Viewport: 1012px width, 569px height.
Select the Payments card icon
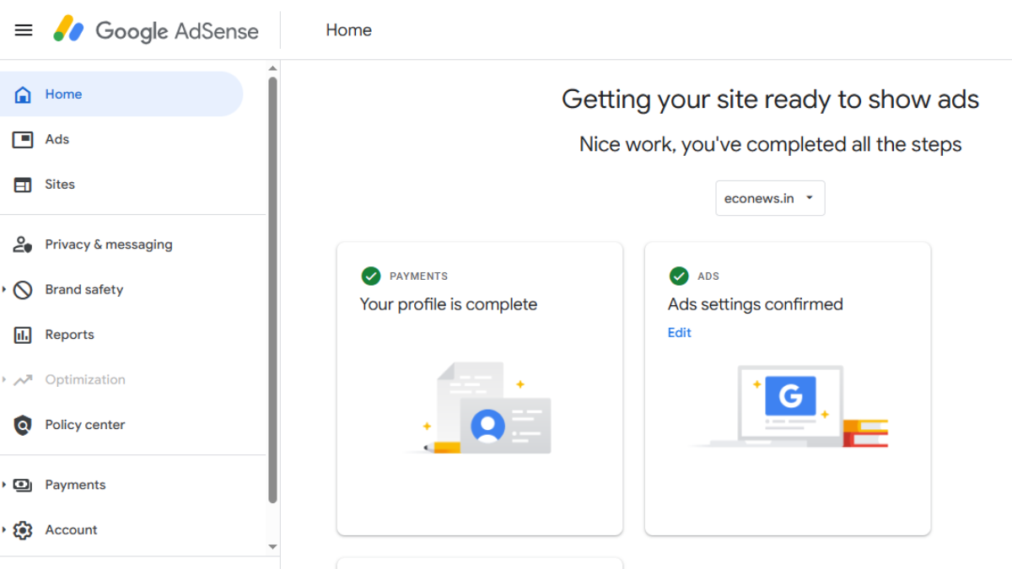24,485
